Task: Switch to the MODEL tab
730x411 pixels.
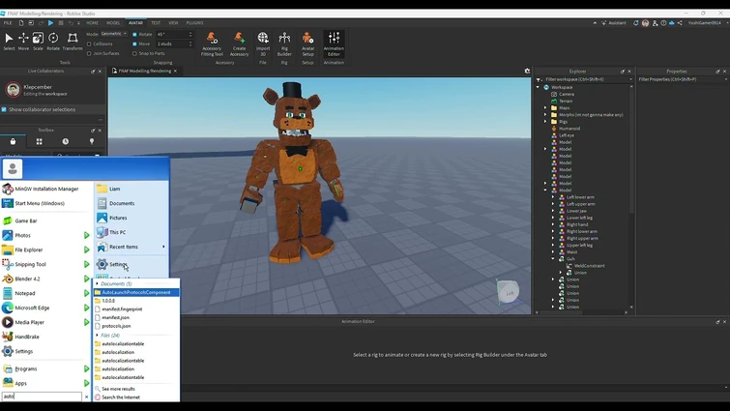Action: [x=113, y=23]
